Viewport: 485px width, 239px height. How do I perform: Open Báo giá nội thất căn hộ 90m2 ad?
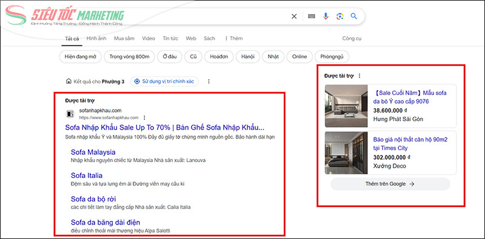410,144
